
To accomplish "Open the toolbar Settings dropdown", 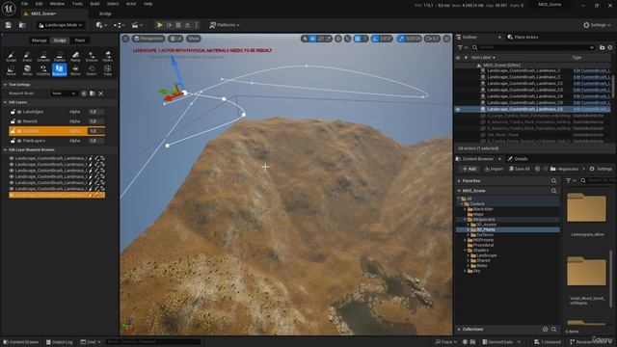I will coord(597,25).
